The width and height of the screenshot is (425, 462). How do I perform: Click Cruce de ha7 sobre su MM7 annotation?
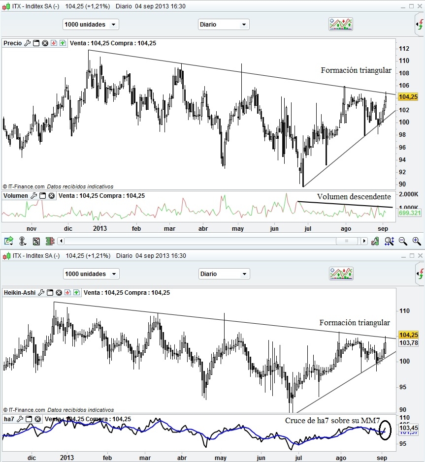coord(332,421)
